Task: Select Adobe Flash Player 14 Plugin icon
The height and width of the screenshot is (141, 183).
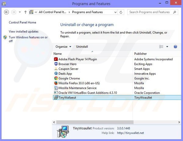Action: pyautogui.click(x=56, y=59)
